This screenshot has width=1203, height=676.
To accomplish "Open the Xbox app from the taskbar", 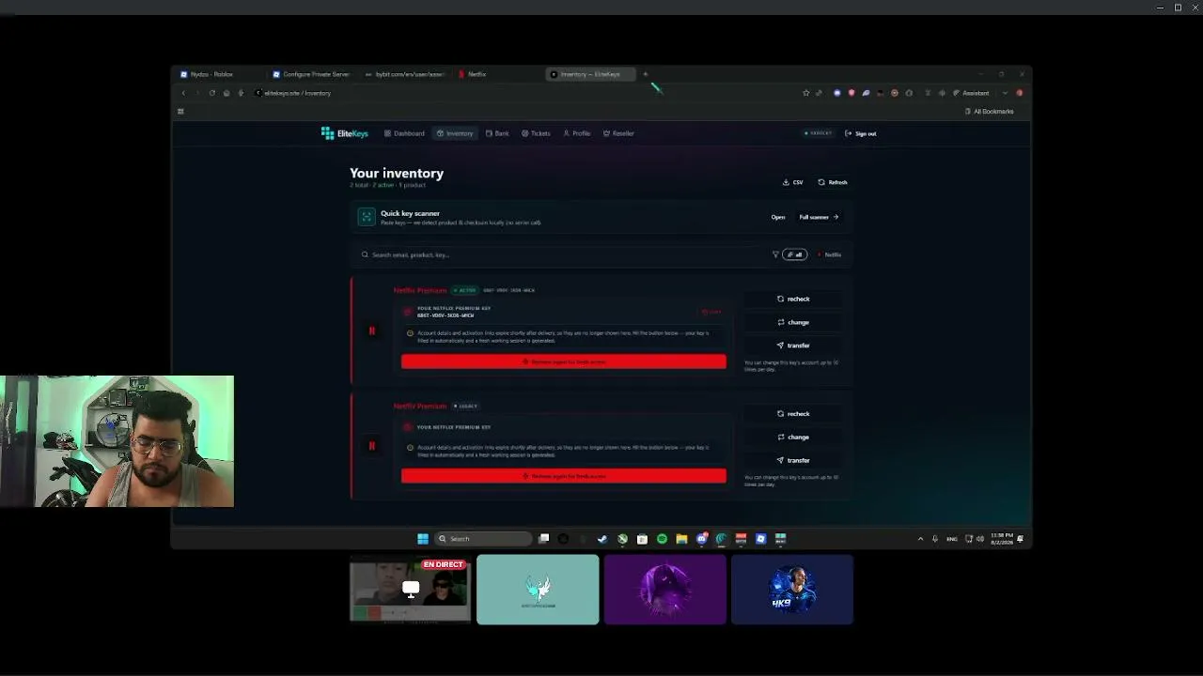I will (x=622, y=539).
